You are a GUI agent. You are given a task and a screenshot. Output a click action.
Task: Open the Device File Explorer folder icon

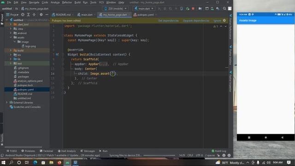(200, 9)
